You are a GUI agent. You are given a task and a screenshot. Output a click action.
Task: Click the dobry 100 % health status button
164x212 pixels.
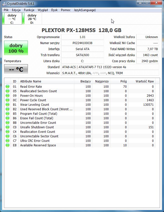16,48
